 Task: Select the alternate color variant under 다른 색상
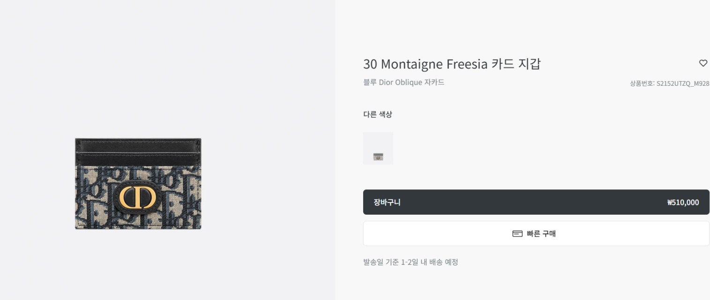378,148
